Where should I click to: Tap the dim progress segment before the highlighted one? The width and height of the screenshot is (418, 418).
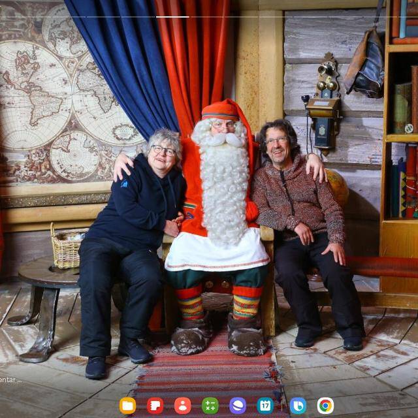click(121, 16)
